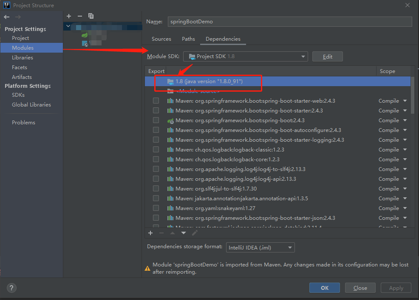
Task: Click the OK button
Action: tap(325, 288)
